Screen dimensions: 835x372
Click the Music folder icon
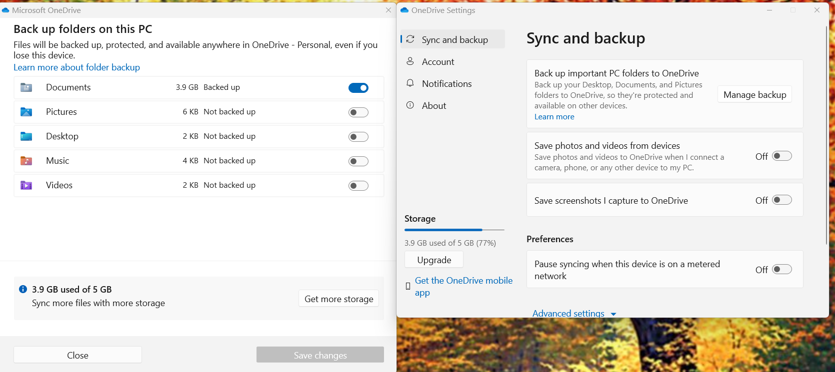click(26, 161)
